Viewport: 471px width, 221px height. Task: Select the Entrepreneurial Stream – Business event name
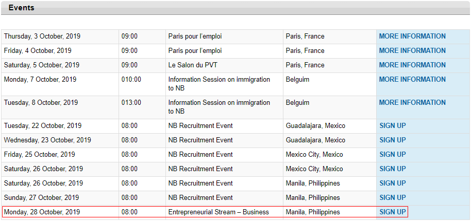[218, 212]
